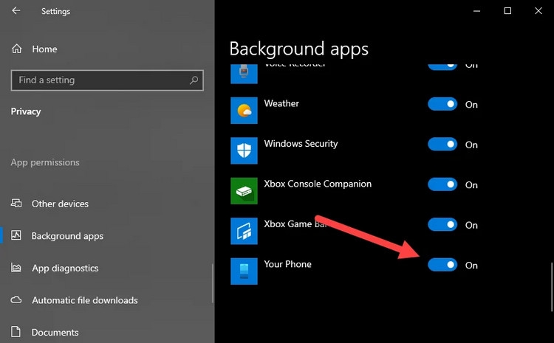Close the Settings window
The height and width of the screenshot is (343, 554).
point(538,11)
